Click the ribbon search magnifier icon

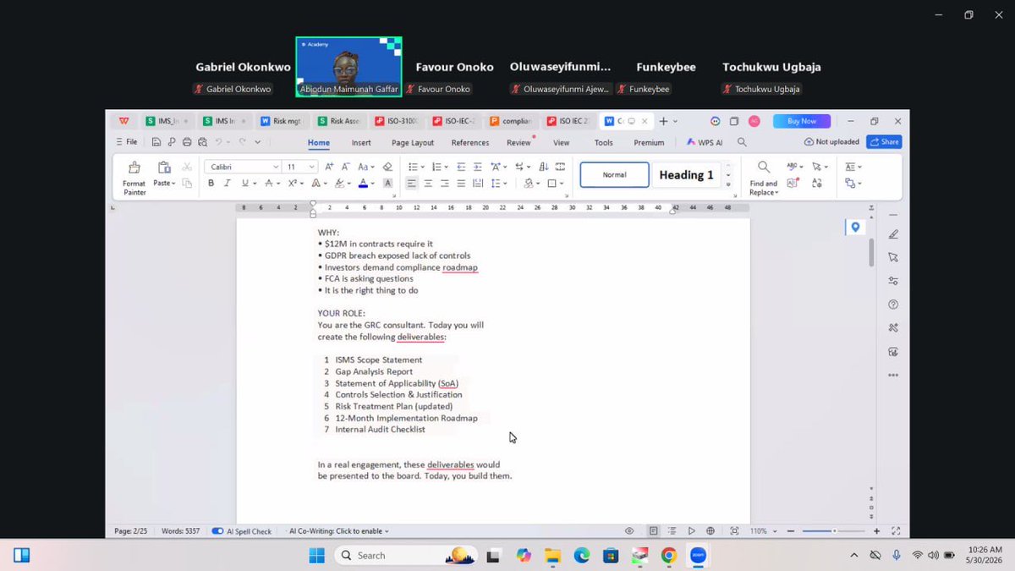click(742, 142)
